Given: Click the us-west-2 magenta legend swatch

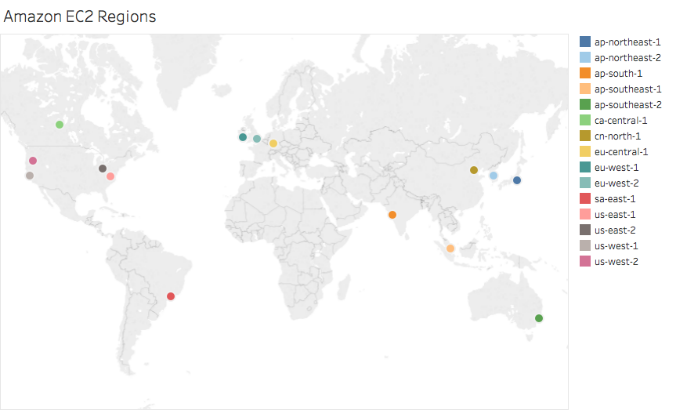Looking at the screenshot, I should tap(585, 261).
